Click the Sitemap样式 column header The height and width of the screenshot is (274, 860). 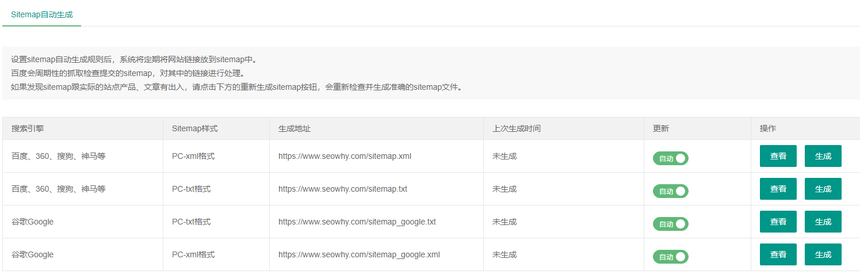pyautogui.click(x=194, y=128)
